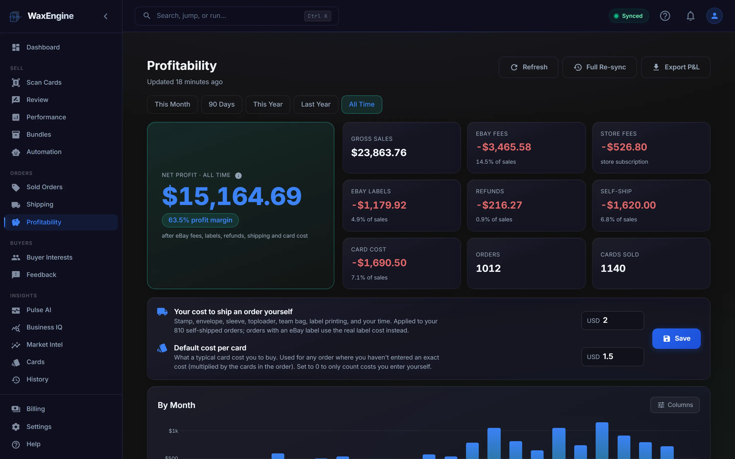Open Buyer Interests label
The width and height of the screenshot is (735, 459).
50,258
